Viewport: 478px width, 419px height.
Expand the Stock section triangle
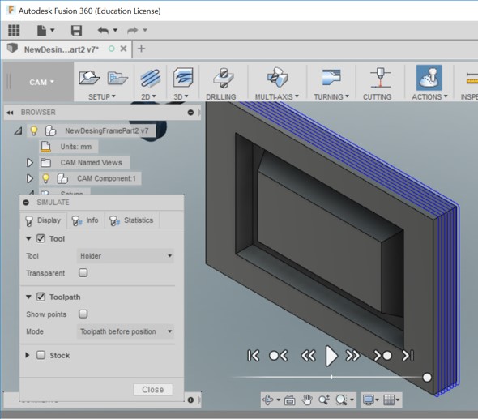pos(28,355)
